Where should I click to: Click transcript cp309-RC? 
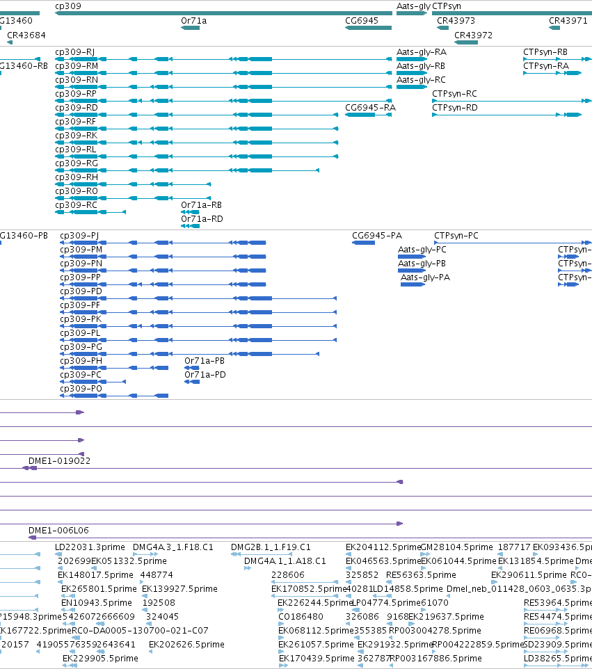[76, 205]
